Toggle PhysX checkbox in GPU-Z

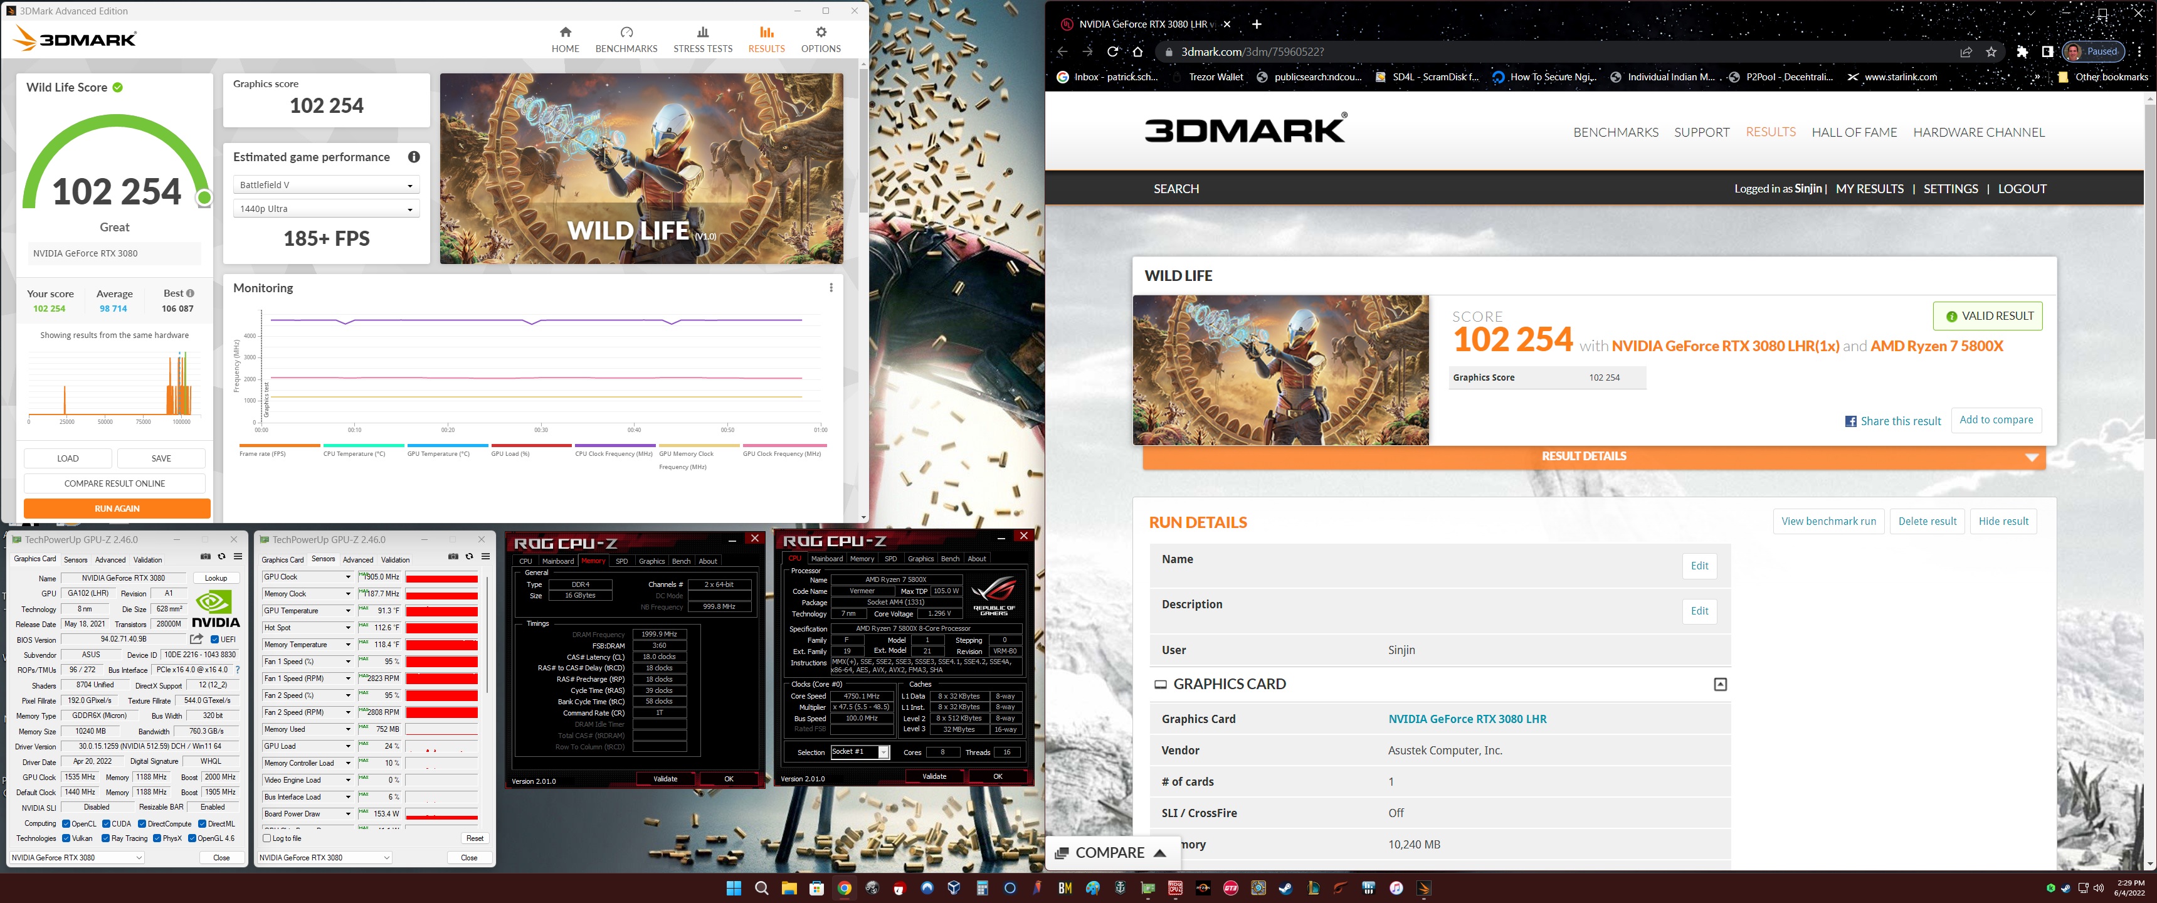tap(157, 838)
